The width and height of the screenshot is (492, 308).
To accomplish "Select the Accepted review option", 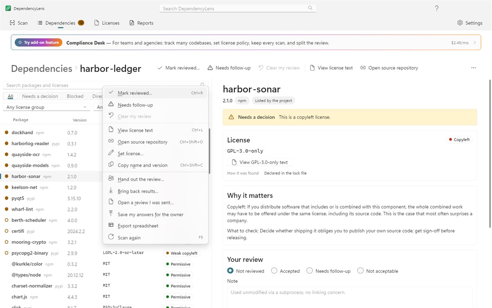I will 274,271.
